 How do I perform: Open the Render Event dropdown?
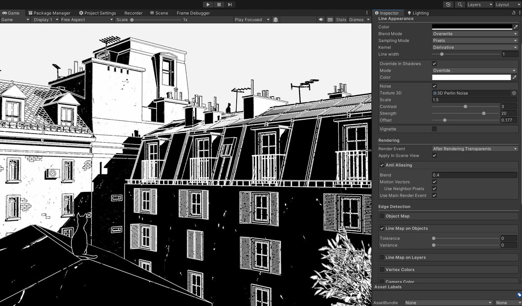coord(475,149)
